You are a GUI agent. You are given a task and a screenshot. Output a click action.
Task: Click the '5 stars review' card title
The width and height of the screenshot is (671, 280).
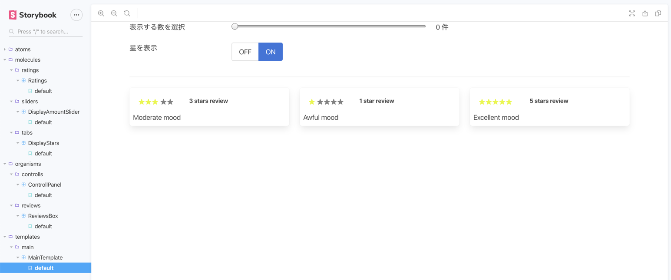point(549,101)
